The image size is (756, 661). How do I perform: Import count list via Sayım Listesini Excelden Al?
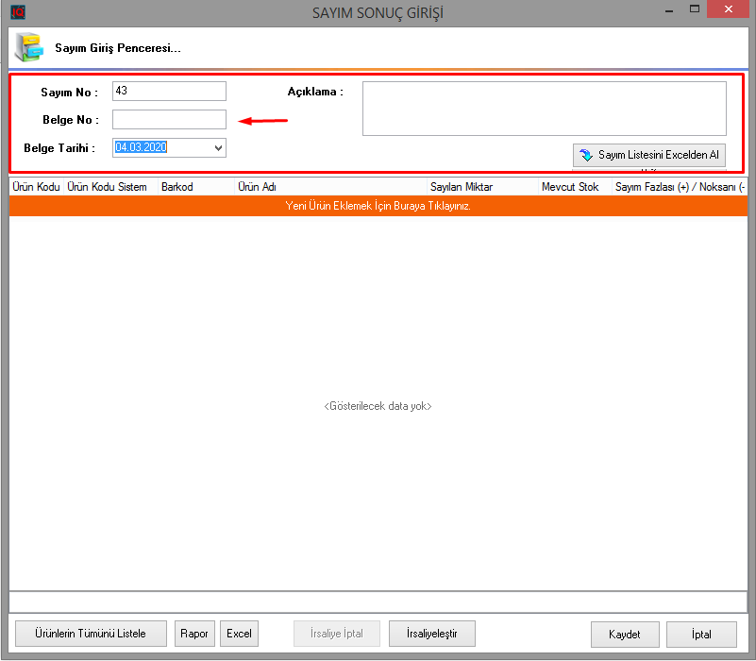click(649, 155)
